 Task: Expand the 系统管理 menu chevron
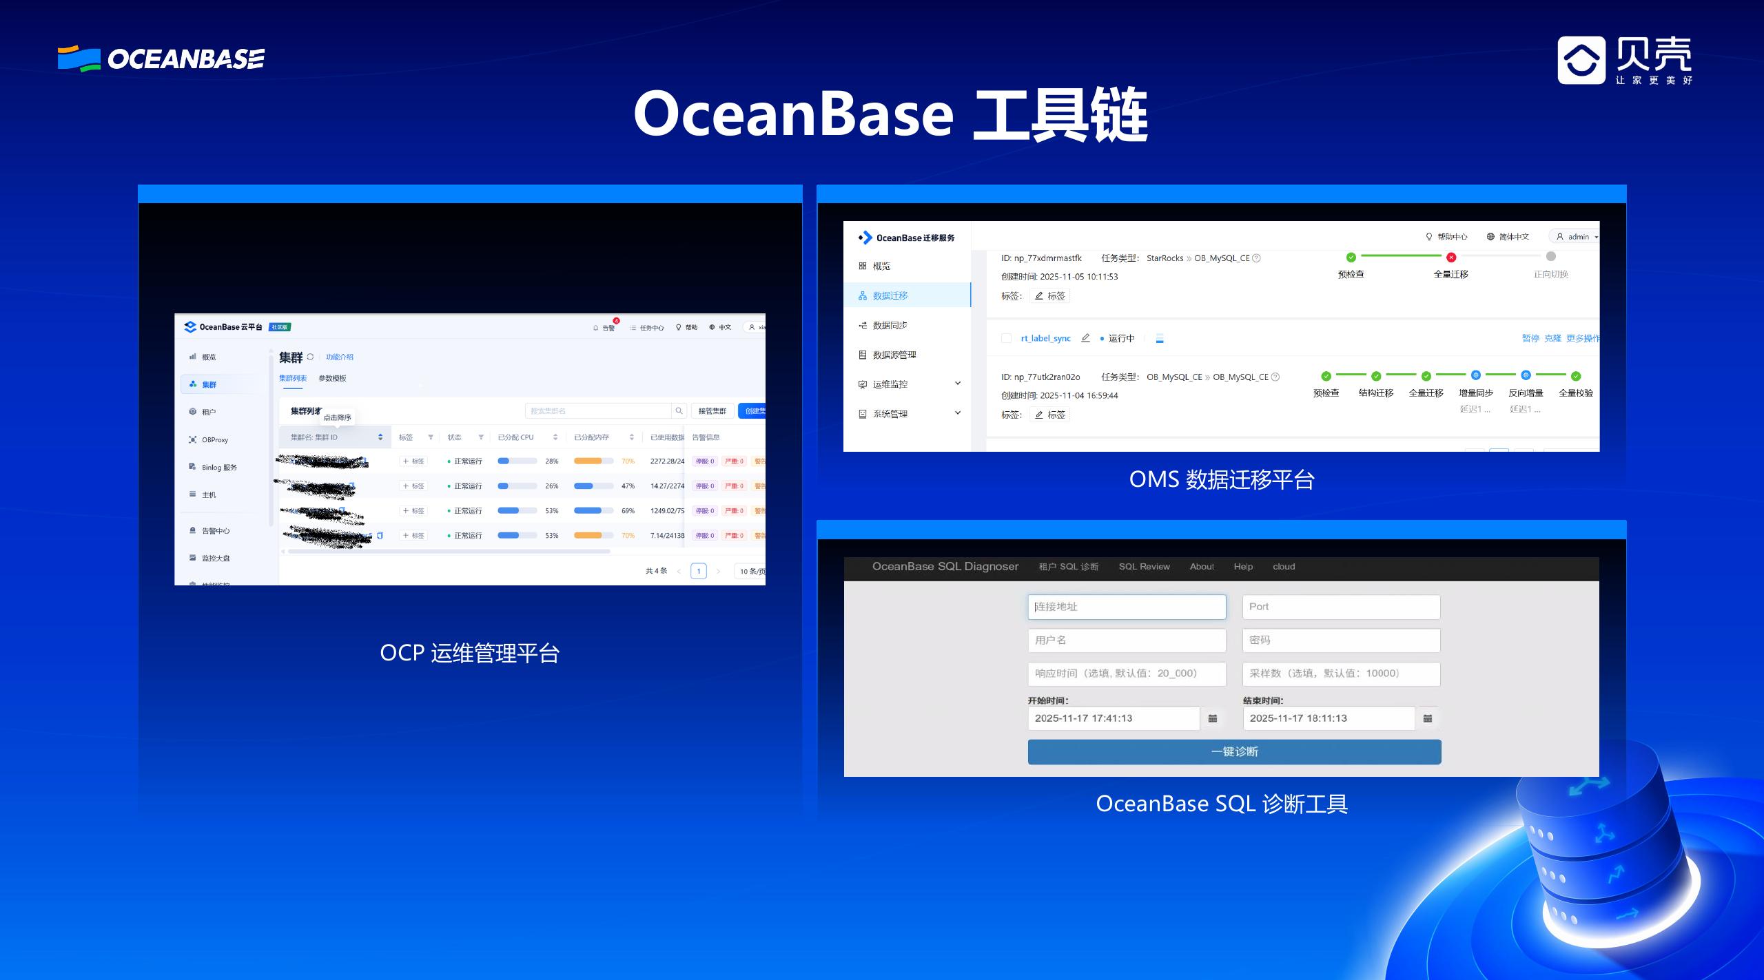(x=957, y=413)
